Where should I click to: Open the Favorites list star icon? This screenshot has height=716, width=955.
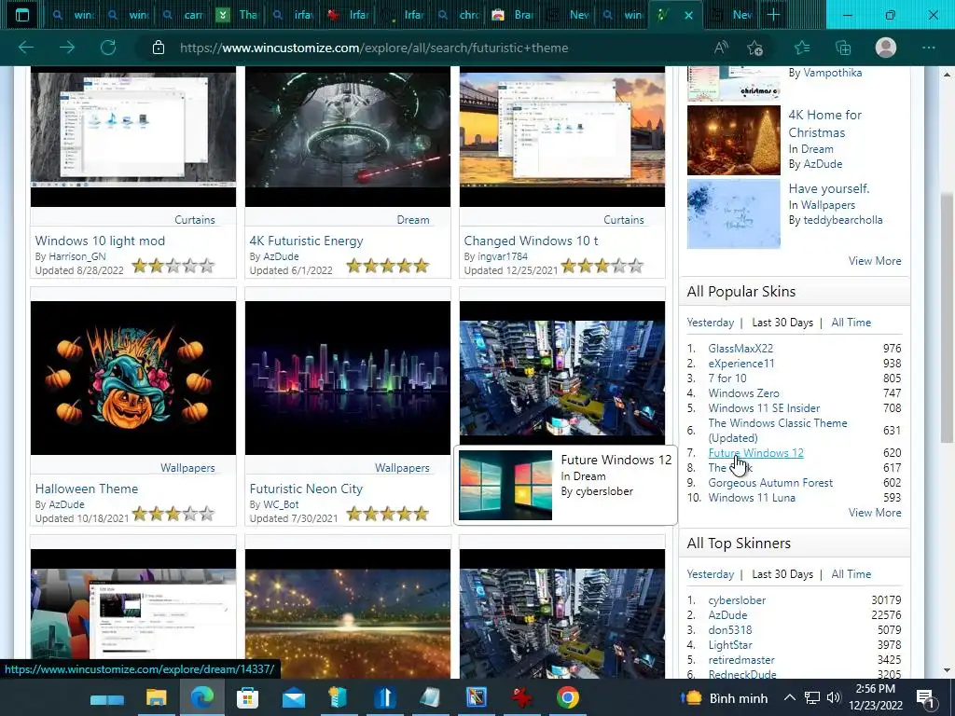pos(802,48)
